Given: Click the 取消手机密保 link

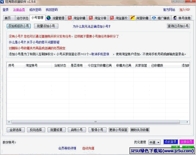Looking at the screenshot, I should (100, 54).
